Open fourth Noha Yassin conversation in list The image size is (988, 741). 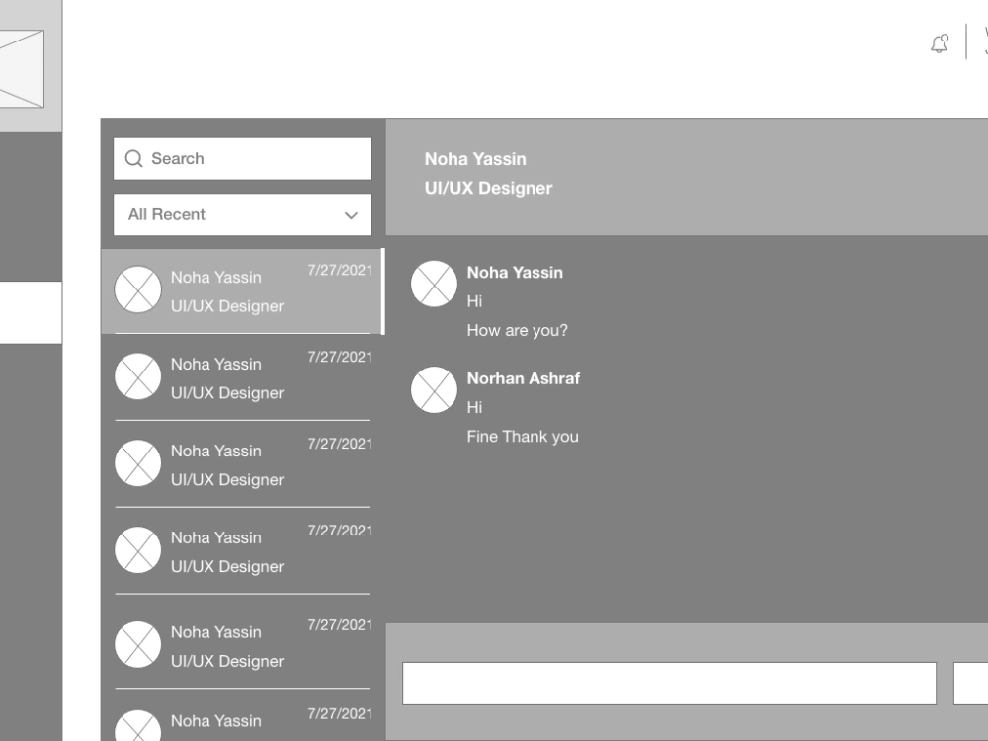[243, 551]
